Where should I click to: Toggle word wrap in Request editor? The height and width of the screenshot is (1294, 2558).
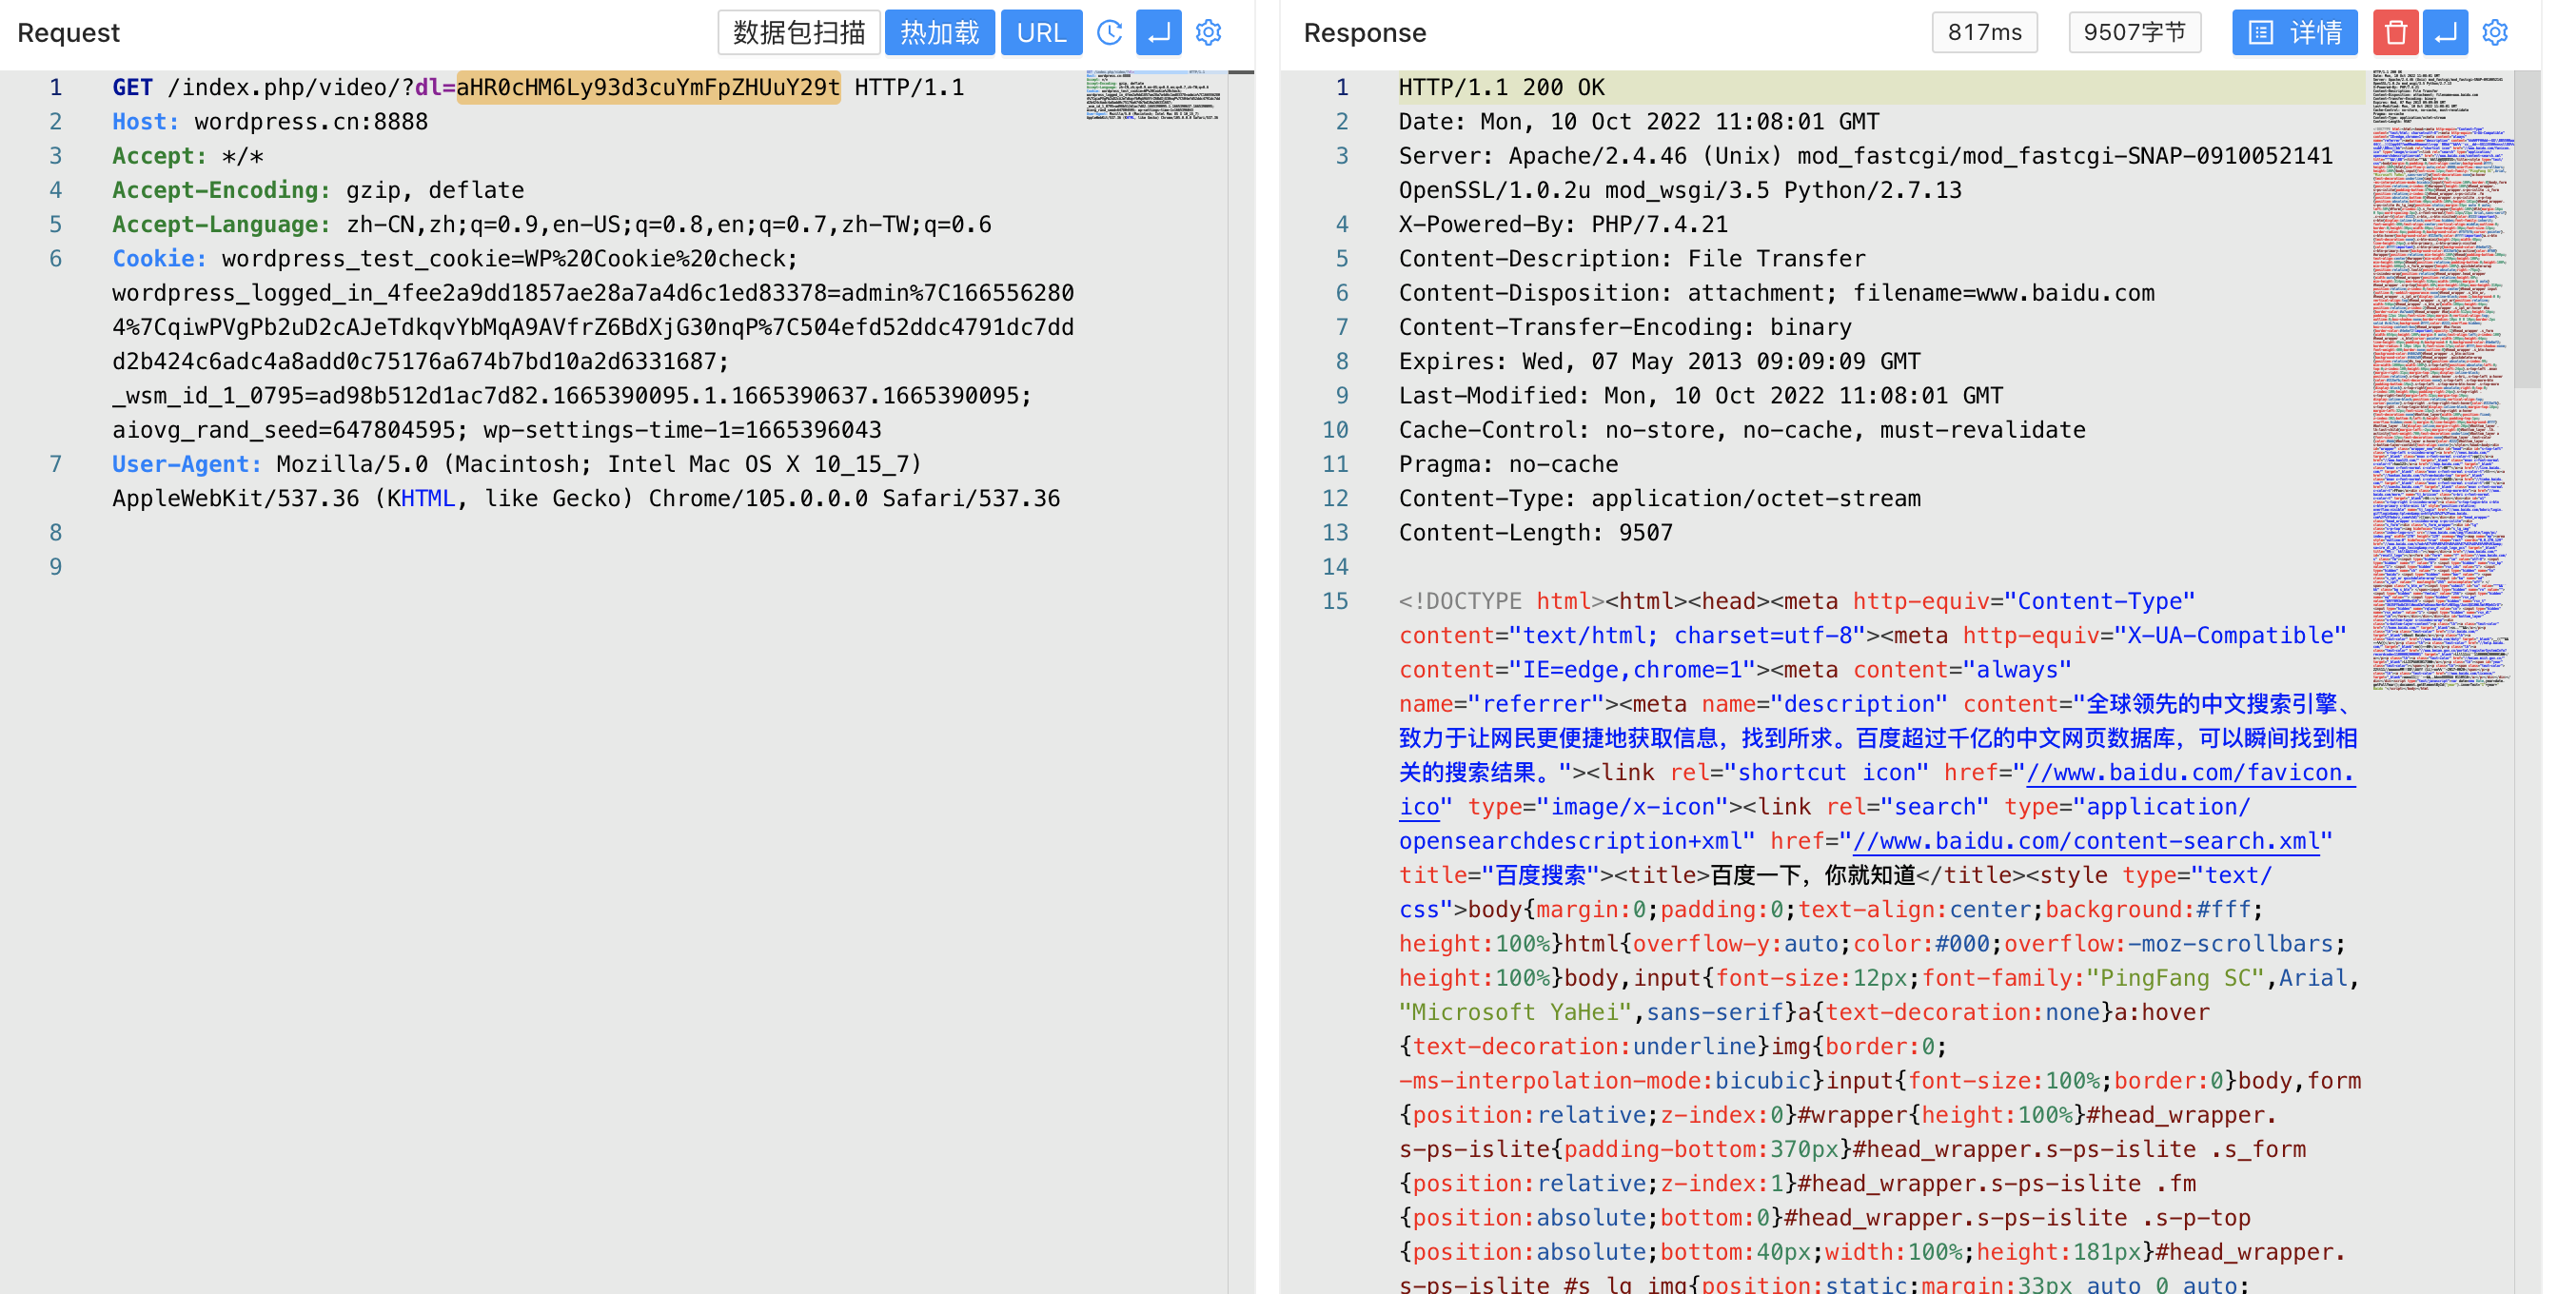click(x=1158, y=32)
